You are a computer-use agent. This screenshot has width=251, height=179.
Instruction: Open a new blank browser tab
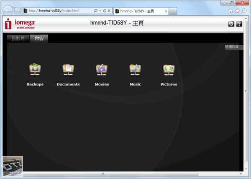click(173, 11)
